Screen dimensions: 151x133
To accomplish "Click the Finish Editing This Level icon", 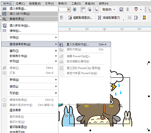I will click(x=61, y=61).
